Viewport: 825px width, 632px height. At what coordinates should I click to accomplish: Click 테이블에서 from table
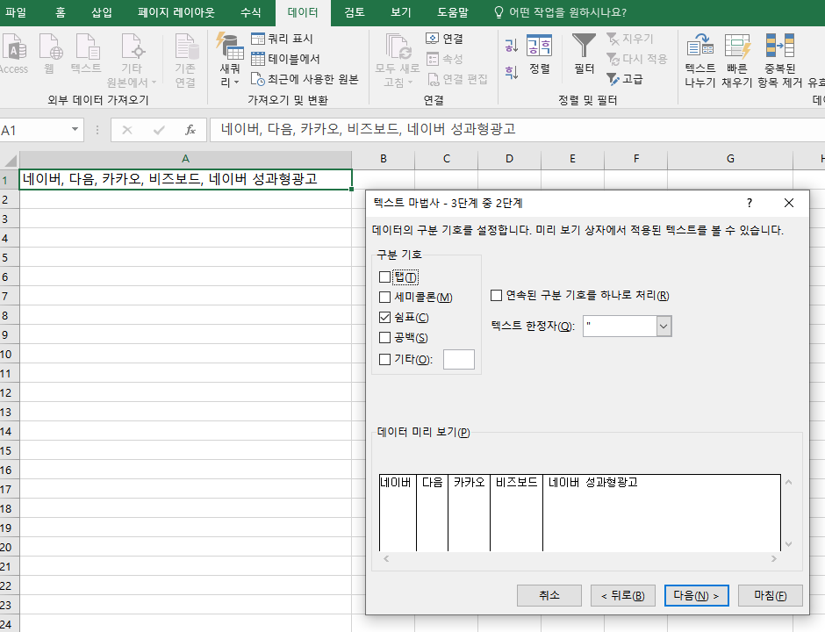[x=285, y=59]
